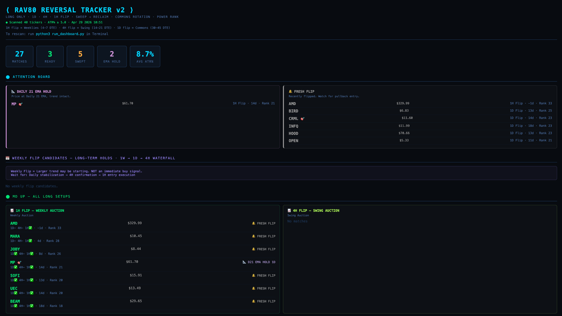The height and width of the screenshot is (316, 562).
Task: Click the ruler icon next to D21 EMA HOLD 1D
Action: (245, 262)
